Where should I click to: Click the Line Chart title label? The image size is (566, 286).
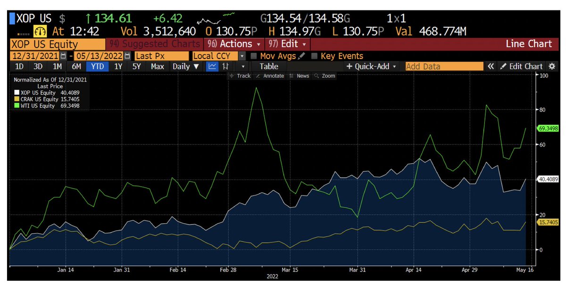point(529,44)
